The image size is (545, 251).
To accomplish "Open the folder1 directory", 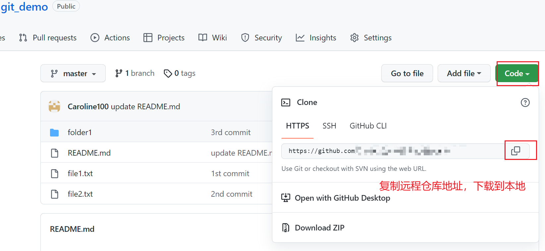I will [80, 132].
